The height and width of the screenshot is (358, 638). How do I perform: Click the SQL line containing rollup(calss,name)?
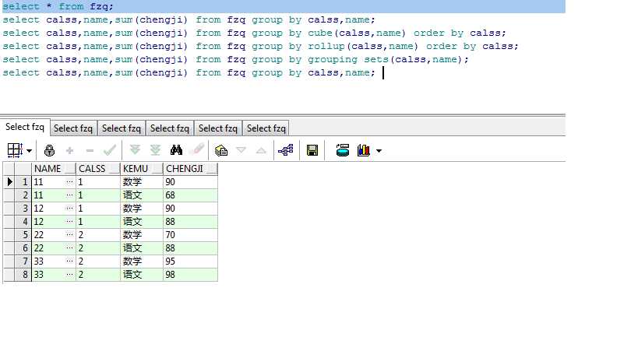click(x=260, y=47)
